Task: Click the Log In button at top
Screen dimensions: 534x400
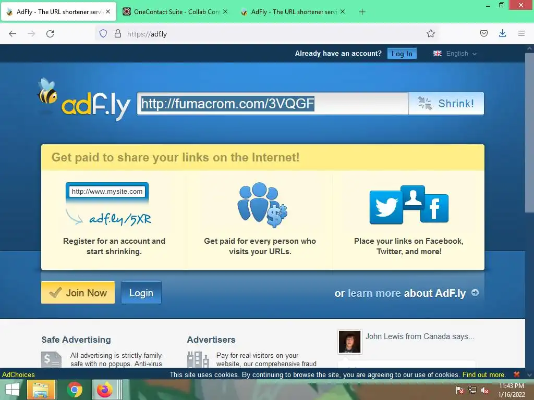Action: pyautogui.click(x=402, y=54)
